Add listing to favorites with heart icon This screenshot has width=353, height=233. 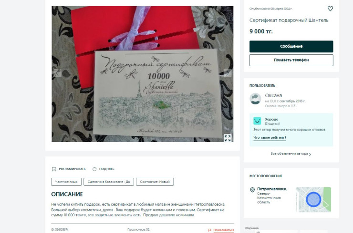pos(330,9)
